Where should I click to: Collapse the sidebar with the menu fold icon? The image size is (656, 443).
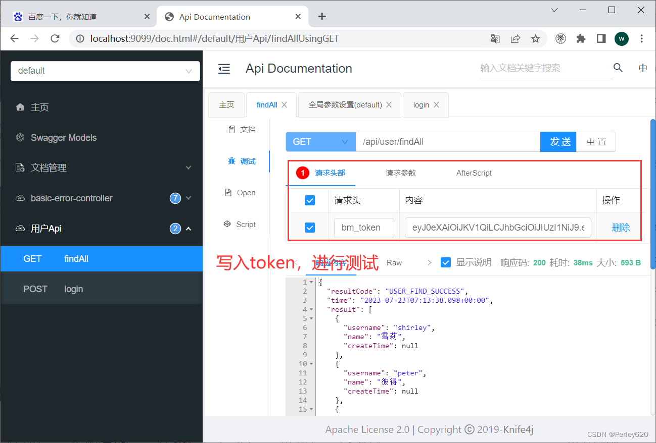coord(224,69)
